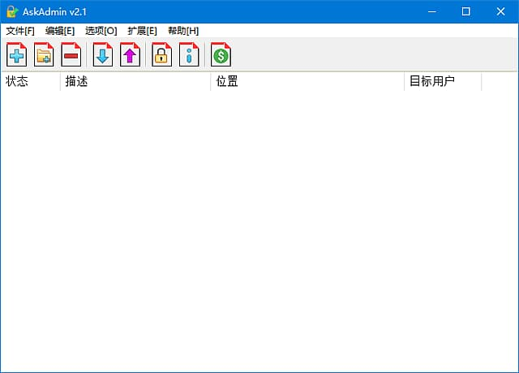
Task: Click the empty blocked items list area
Action: coord(259,227)
